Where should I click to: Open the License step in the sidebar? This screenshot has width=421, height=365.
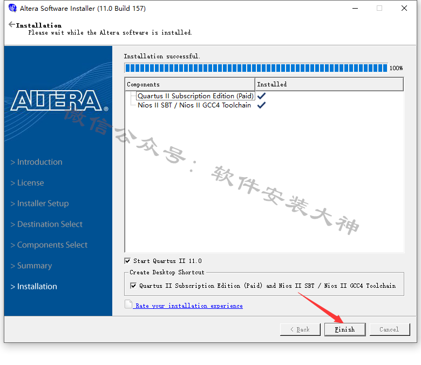27,182
